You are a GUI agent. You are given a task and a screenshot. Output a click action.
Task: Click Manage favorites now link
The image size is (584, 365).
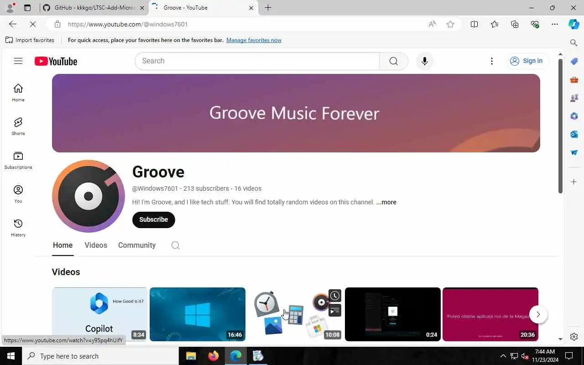pos(254,40)
